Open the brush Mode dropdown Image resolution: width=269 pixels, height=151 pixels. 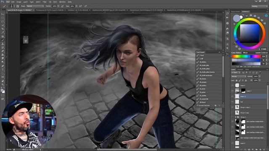click(x=35, y=6)
